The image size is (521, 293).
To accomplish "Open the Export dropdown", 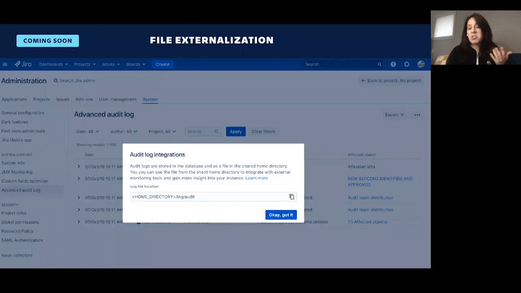I will [394, 115].
